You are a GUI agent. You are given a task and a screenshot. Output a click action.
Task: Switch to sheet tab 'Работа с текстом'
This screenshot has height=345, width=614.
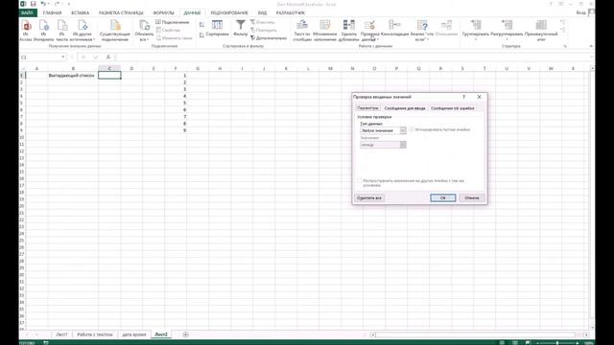tap(95, 334)
